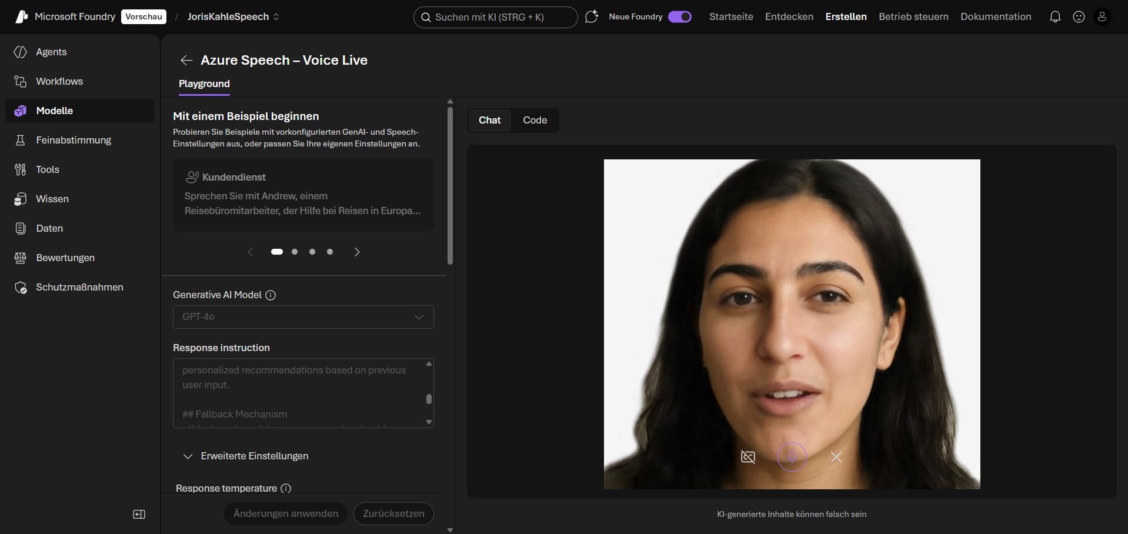Click the Zurücksetzen button
The width and height of the screenshot is (1128, 534).
(393, 513)
